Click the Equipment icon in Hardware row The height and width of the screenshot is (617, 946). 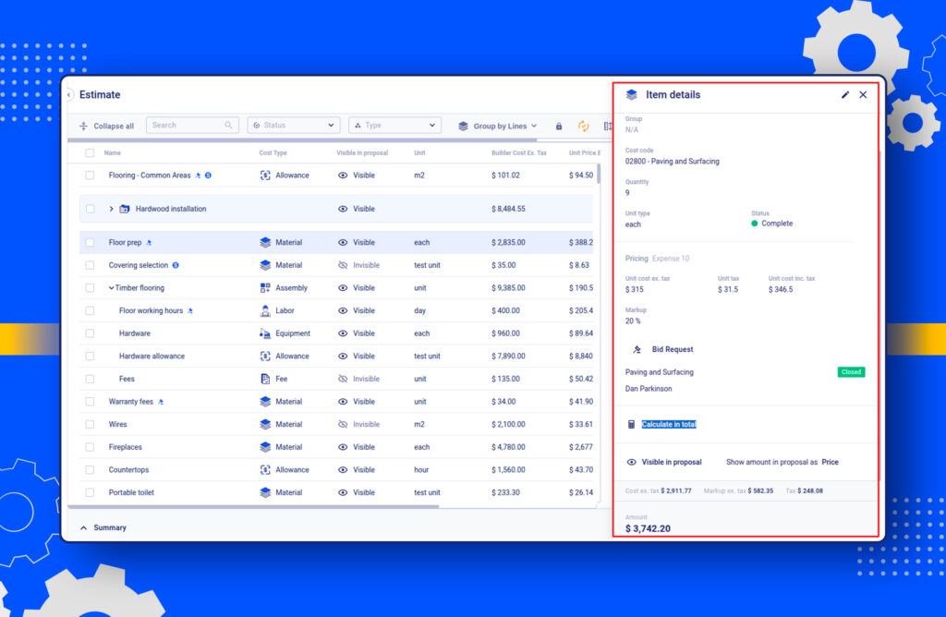[265, 333]
